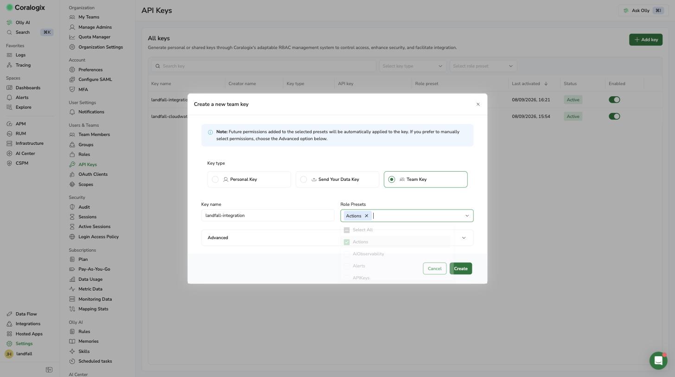Focus the Search key field
Screen dimensions: 675x377
coord(264,66)
